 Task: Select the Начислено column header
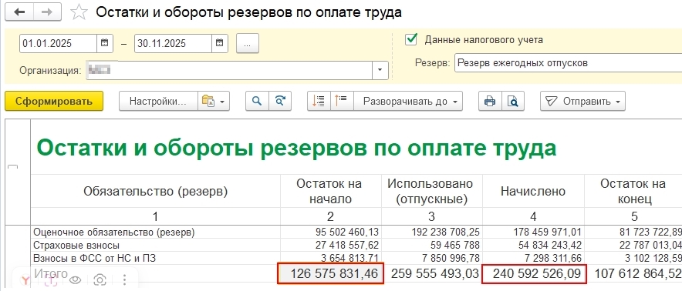[533, 191]
